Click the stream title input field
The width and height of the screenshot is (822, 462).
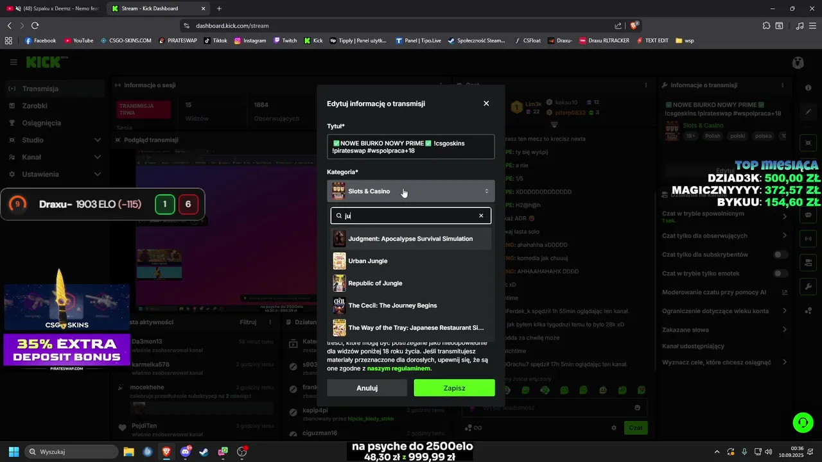[410, 147]
